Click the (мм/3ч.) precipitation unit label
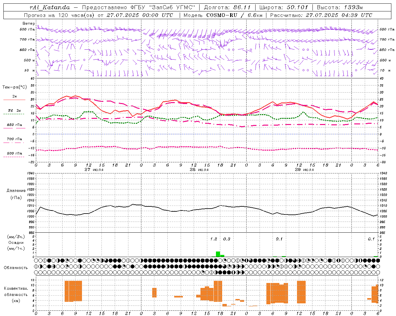This screenshot has width=396, height=316. (16, 237)
